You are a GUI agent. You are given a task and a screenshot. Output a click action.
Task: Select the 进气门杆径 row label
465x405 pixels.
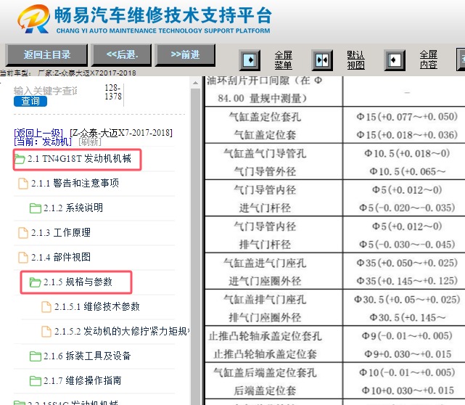265,208
